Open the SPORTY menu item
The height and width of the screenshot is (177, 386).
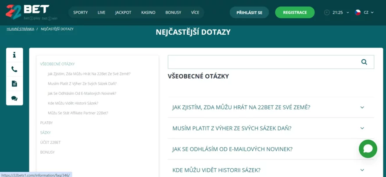pyautogui.click(x=80, y=12)
